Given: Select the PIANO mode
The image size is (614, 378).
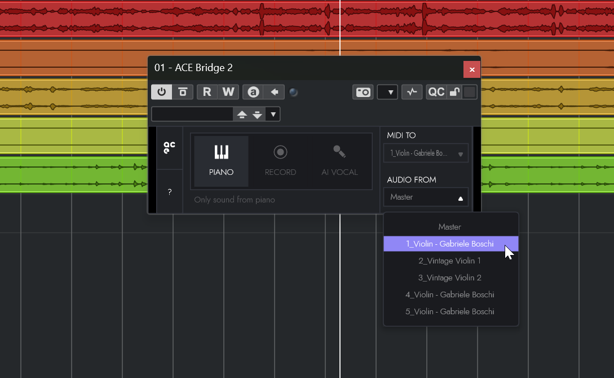Looking at the screenshot, I should [x=221, y=161].
